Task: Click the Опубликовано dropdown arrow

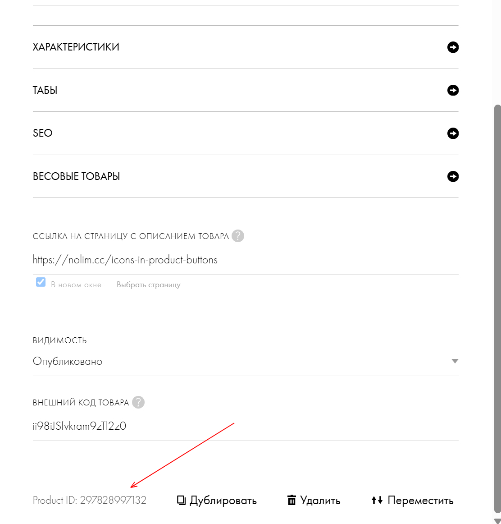Action: coord(455,361)
